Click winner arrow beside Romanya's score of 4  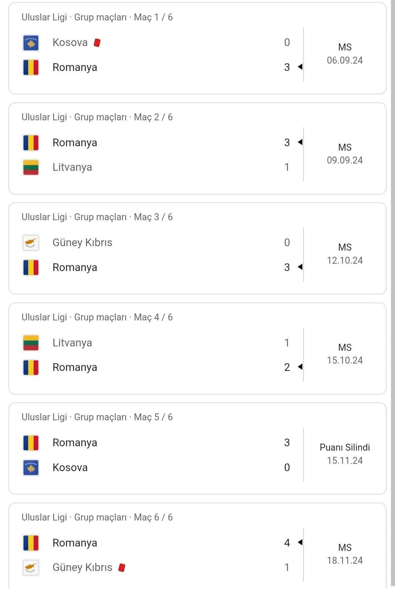pyautogui.click(x=300, y=542)
